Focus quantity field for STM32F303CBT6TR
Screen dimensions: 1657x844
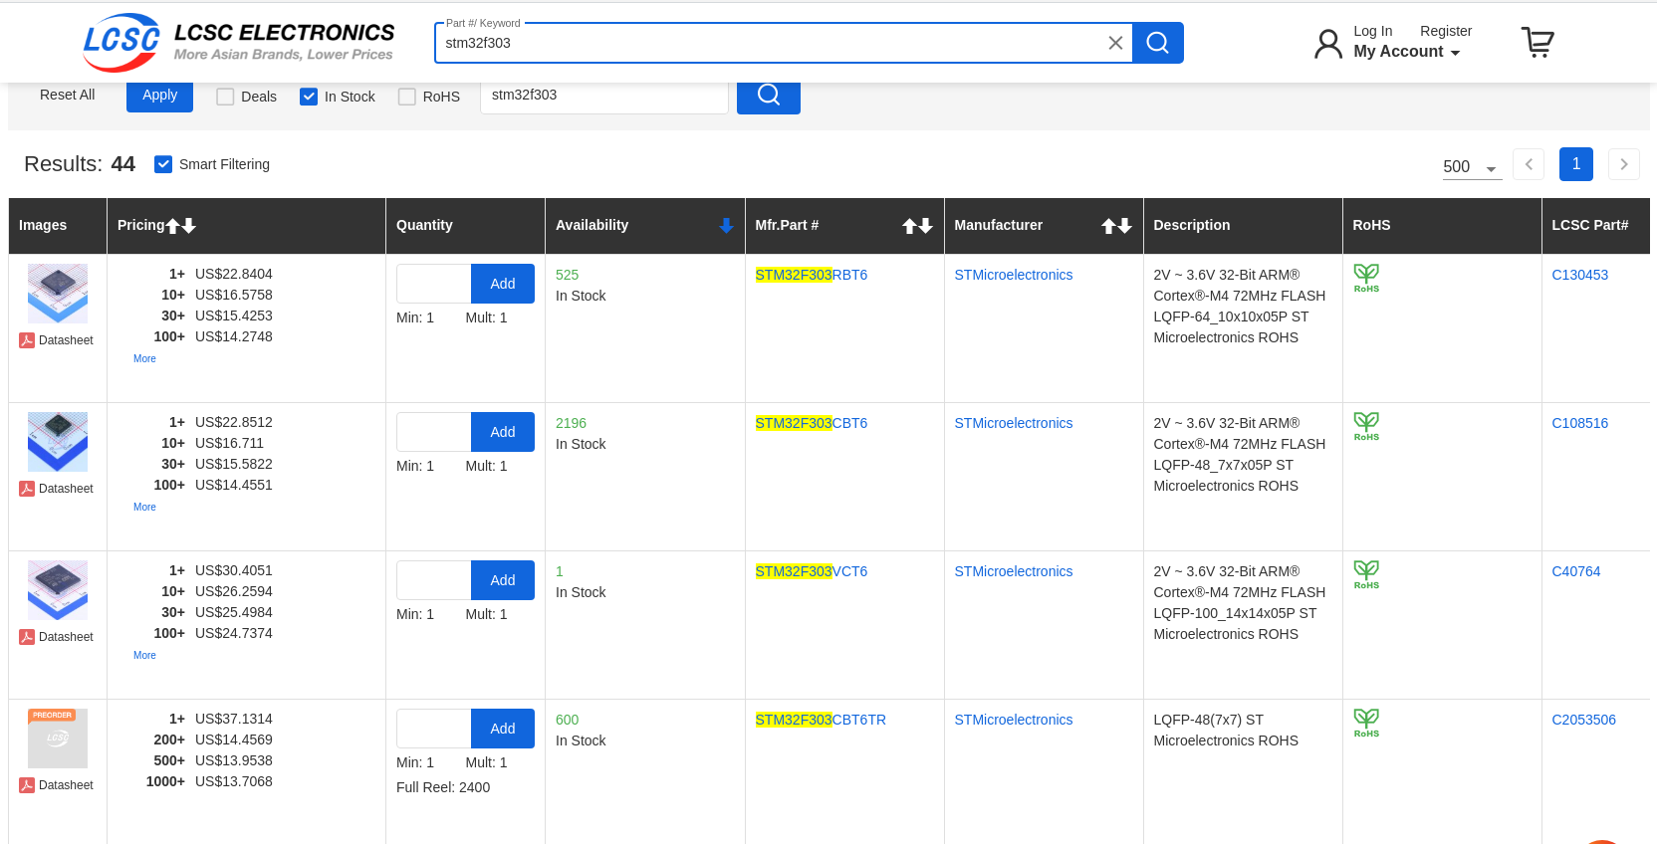(x=434, y=729)
